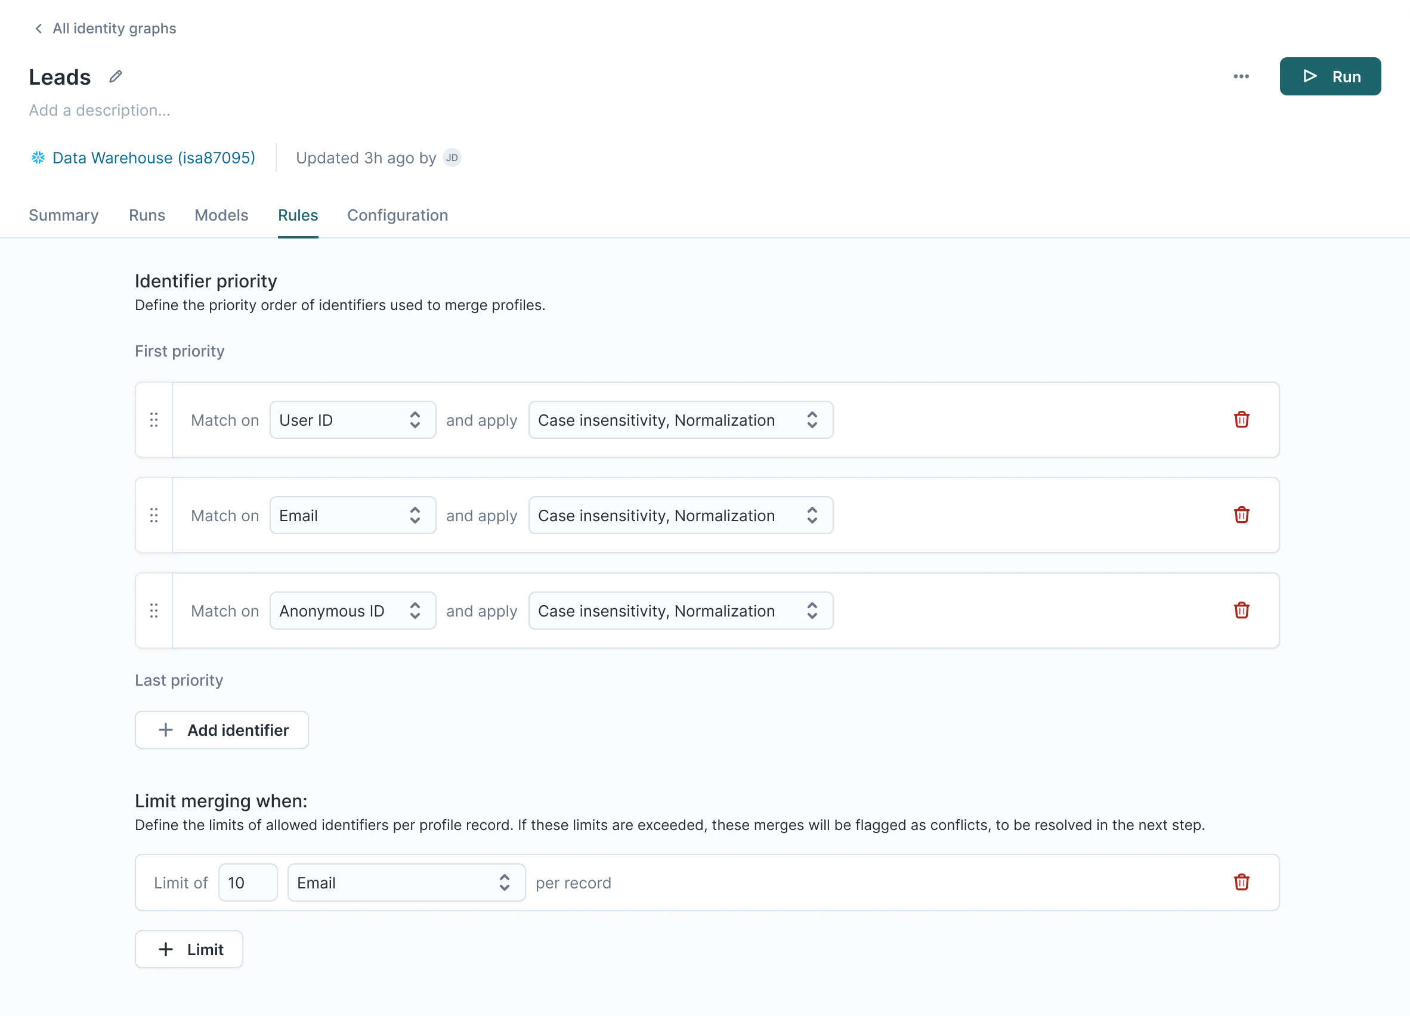Click the drag handle for User ID rule
1410x1016 pixels.
153,419
